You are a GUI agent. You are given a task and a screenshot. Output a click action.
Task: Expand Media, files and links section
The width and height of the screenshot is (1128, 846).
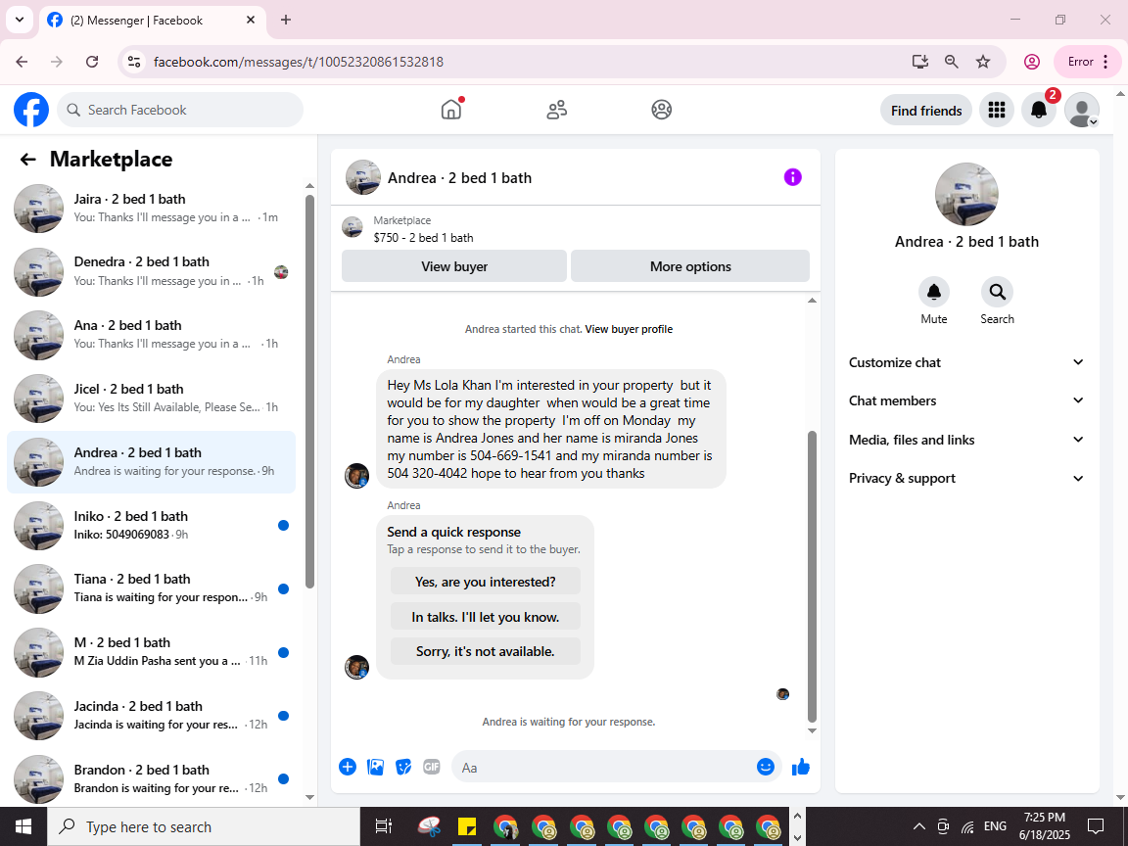(x=966, y=440)
